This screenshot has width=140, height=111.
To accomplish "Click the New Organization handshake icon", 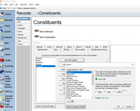I will (36, 36).
